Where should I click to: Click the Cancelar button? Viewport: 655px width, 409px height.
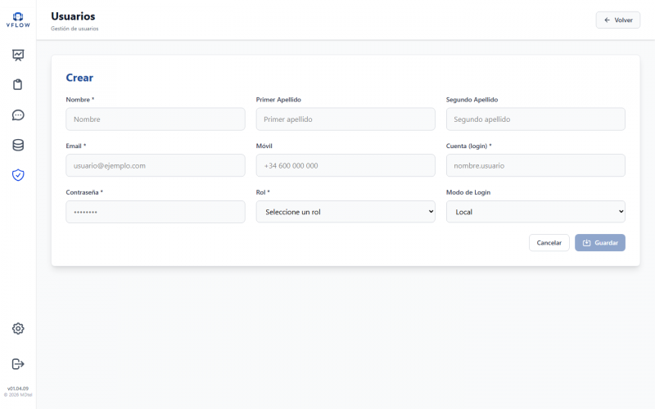click(x=549, y=243)
